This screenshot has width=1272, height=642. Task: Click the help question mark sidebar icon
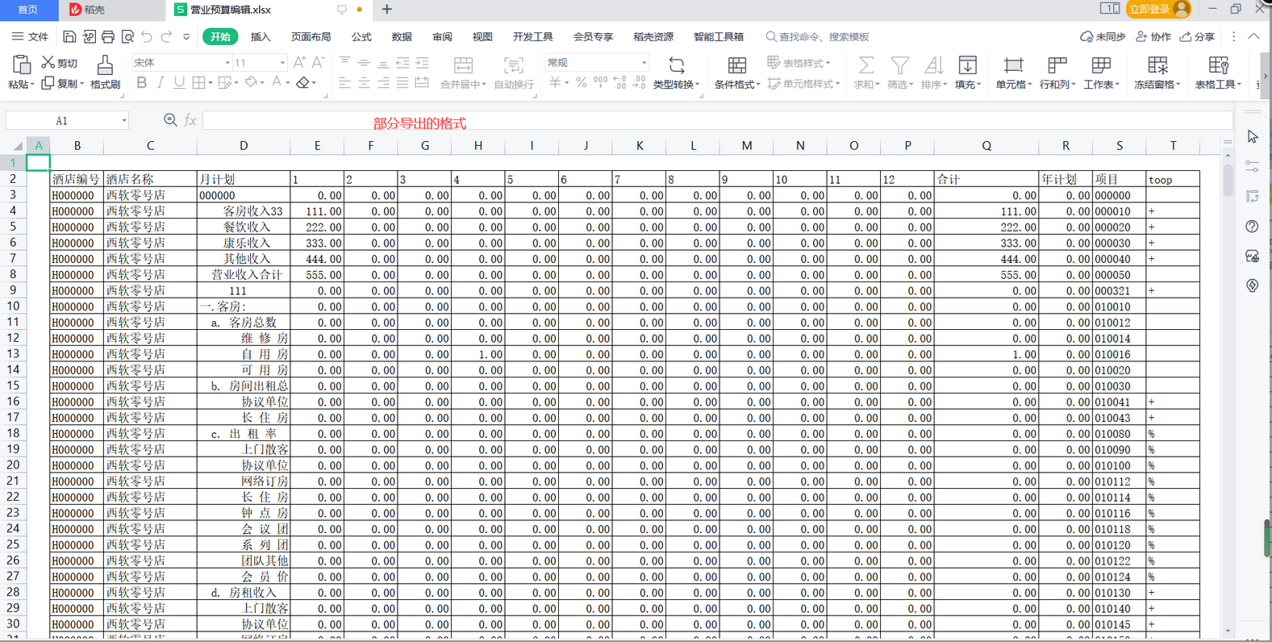click(x=1252, y=227)
